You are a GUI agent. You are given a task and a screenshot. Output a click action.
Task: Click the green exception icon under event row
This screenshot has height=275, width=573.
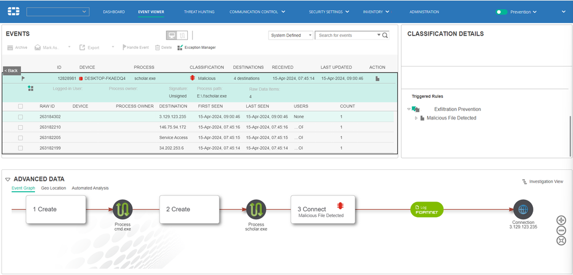click(x=30, y=88)
